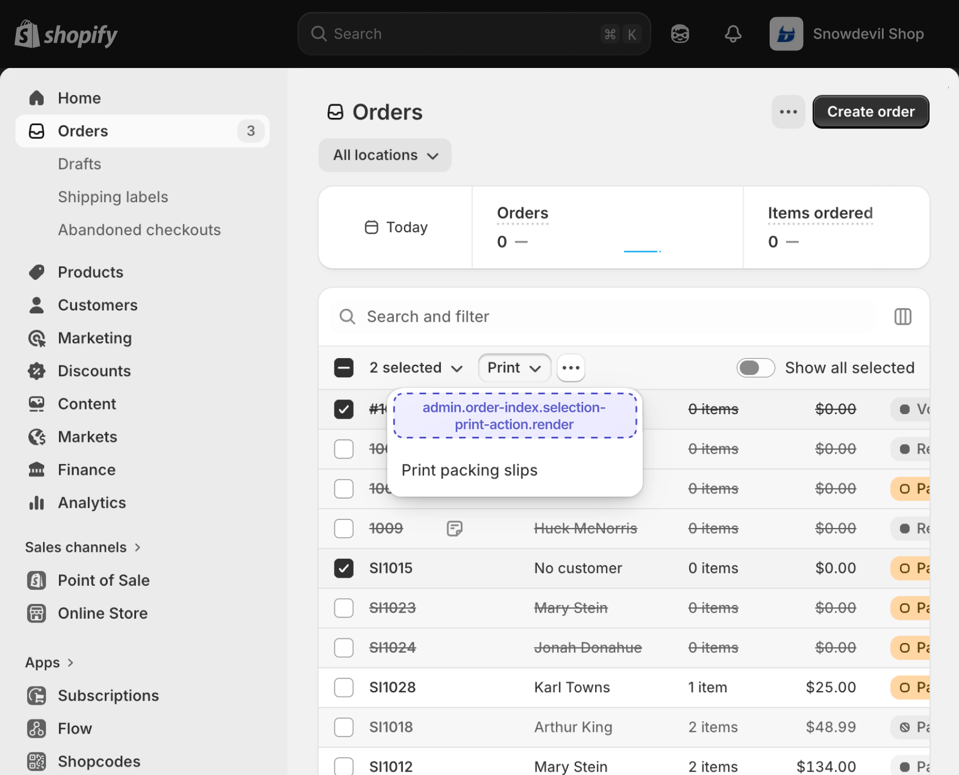This screenshot has width=959, height=775.
Task: Click the $134.00 total cell
Action: pyautogui.click(x=826, y=766)
